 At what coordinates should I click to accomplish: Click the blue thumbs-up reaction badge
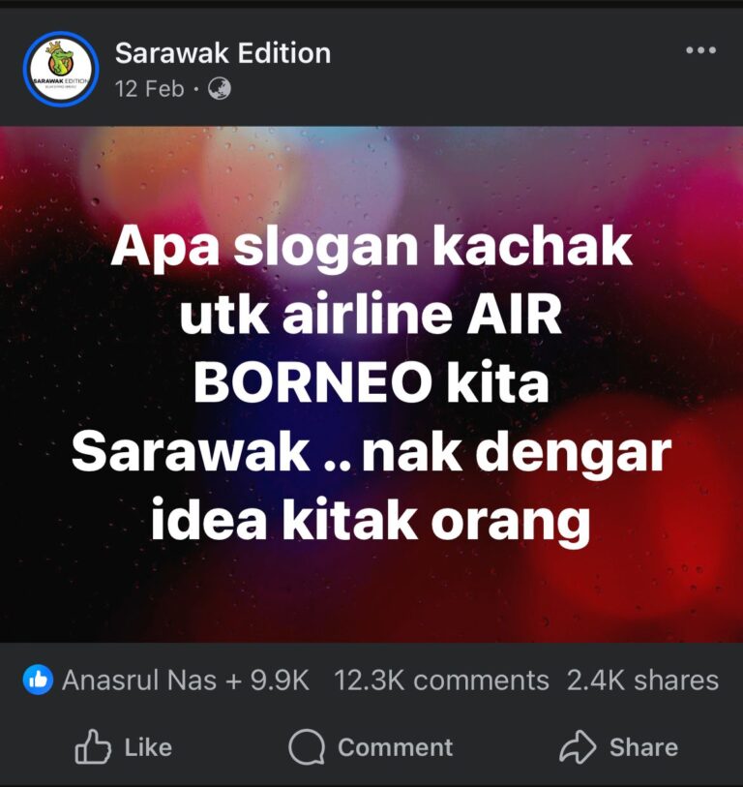[38, 681]
